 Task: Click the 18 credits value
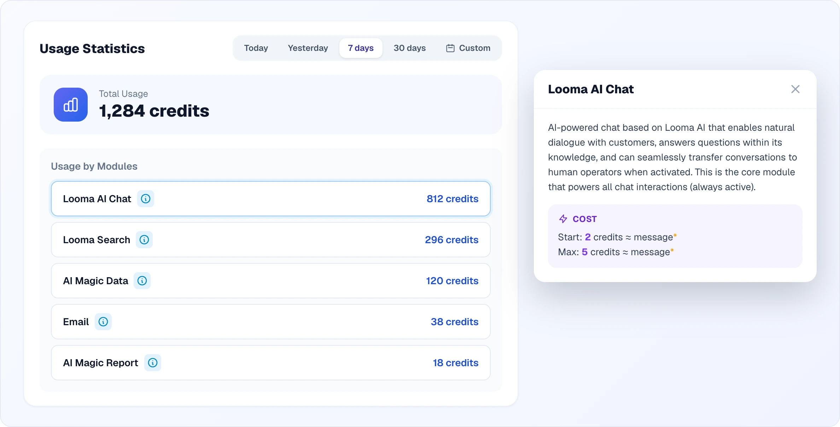(456, 363)
